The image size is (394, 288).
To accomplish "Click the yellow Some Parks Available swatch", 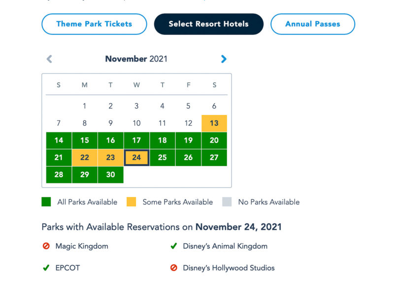I will pos(131,202).
